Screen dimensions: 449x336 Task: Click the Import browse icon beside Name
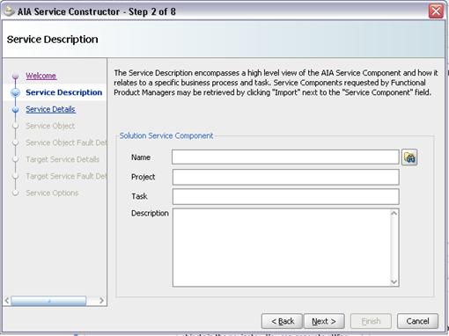pos(409,157)
